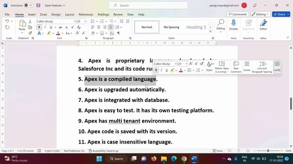Toggle Bold in the ribbon Font group

(x=39, y=27)
